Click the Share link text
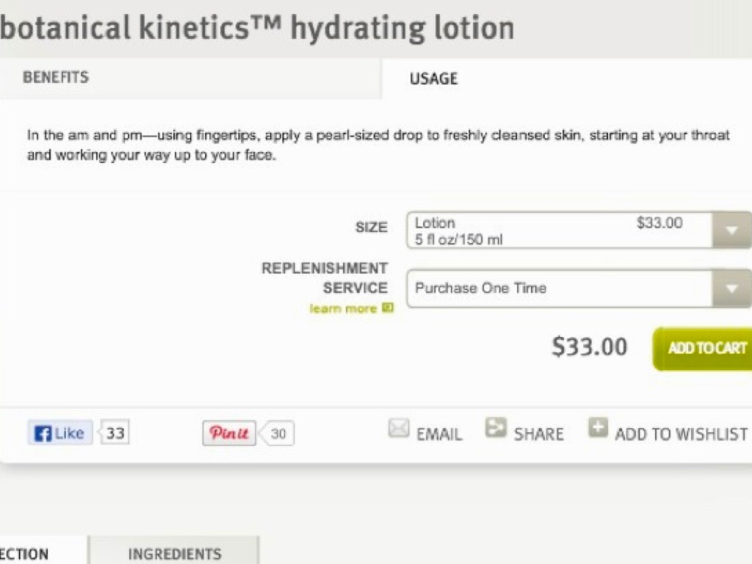The image size is (752, 564). tap(538, 434)
